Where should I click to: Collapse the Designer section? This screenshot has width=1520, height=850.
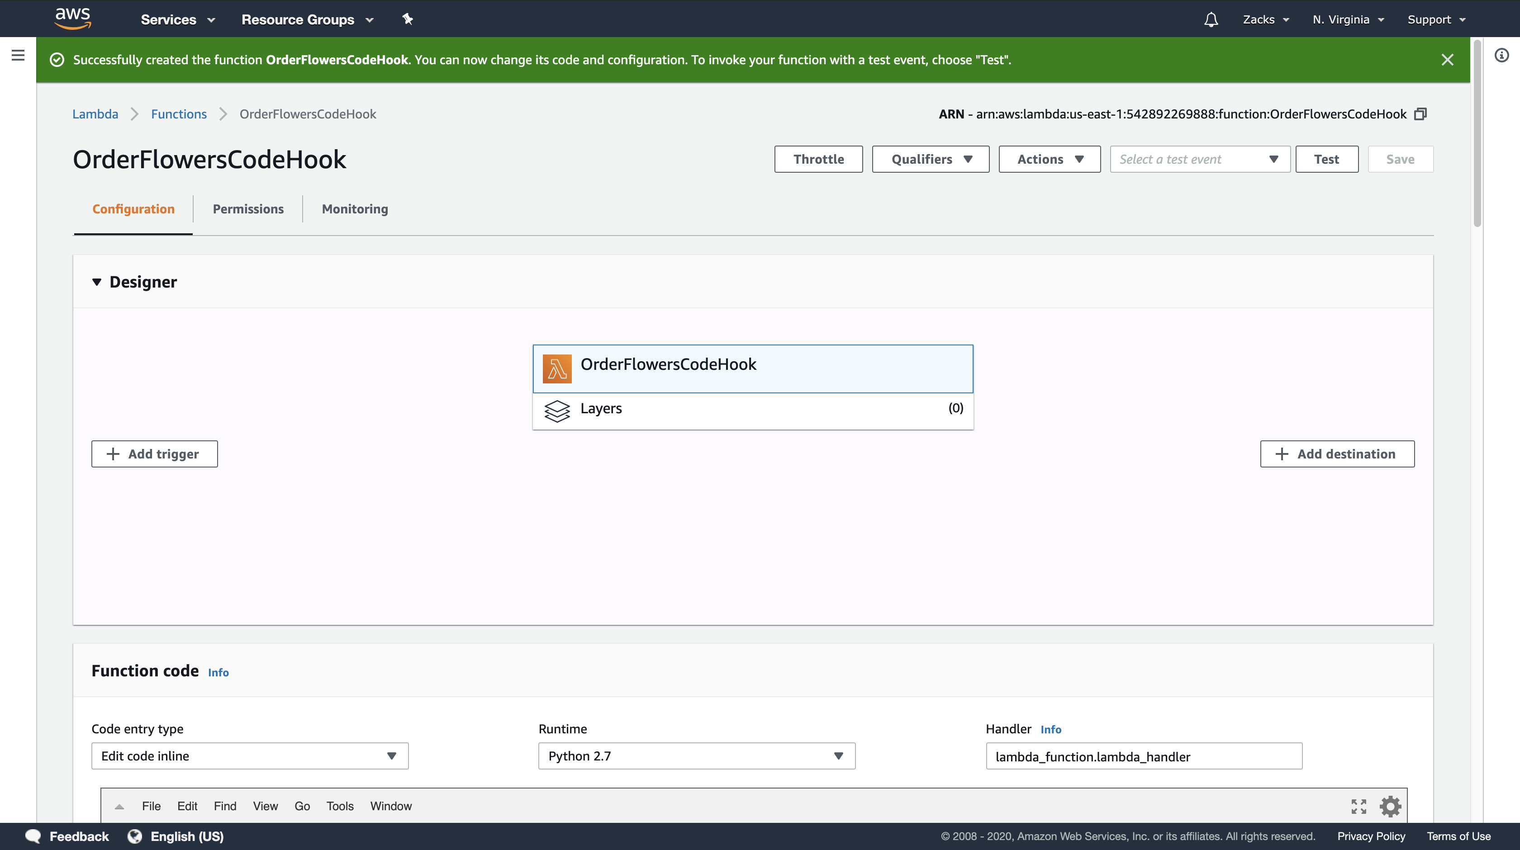[x=97, y=282]
